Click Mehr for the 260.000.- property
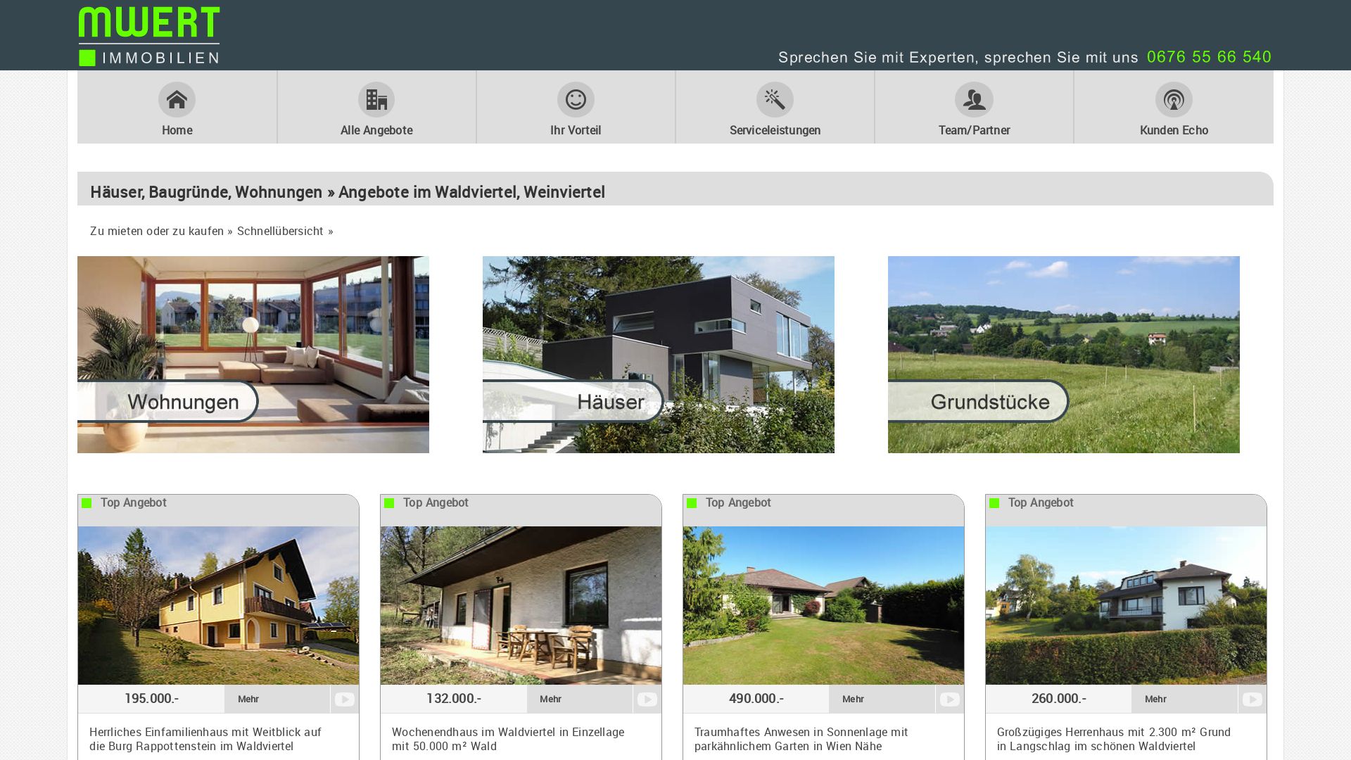This screenshot has width=1351, height=760. 1185,699
